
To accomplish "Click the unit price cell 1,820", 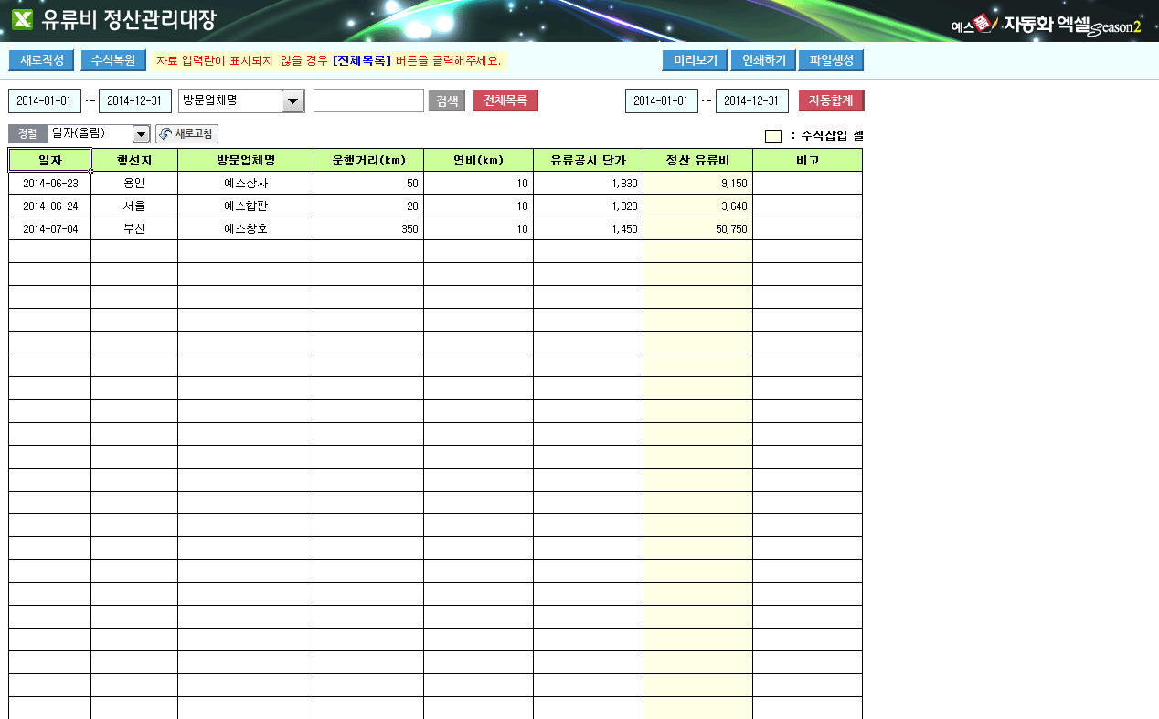I will 589,206.
